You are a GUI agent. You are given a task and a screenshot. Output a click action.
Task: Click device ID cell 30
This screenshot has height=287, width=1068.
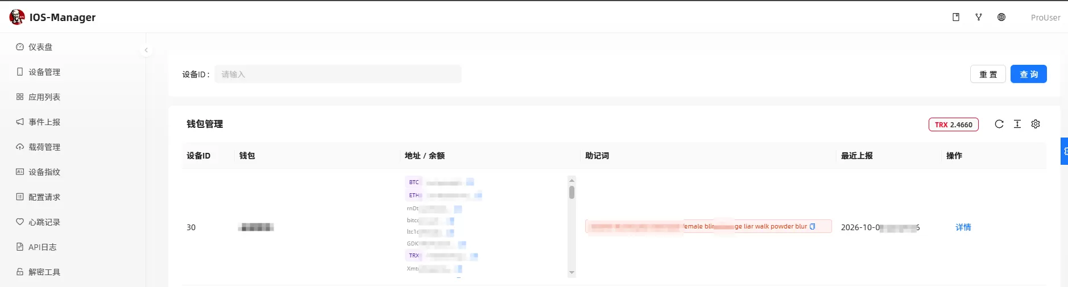pyautogui.click(x=191, y=227)
